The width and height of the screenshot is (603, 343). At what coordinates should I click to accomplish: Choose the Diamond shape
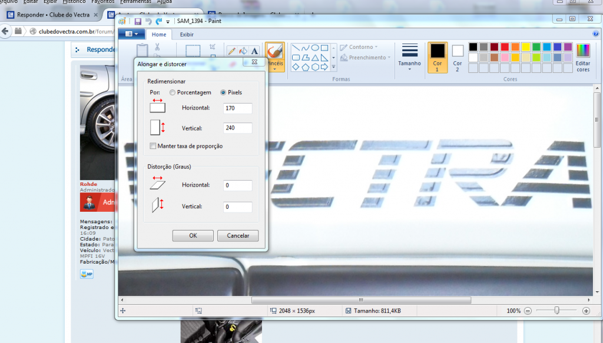pos(296,67)
